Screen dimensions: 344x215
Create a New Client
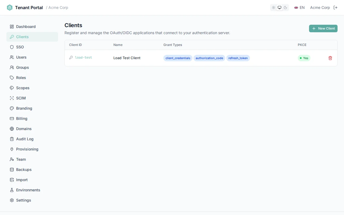(x=323, y=28)
